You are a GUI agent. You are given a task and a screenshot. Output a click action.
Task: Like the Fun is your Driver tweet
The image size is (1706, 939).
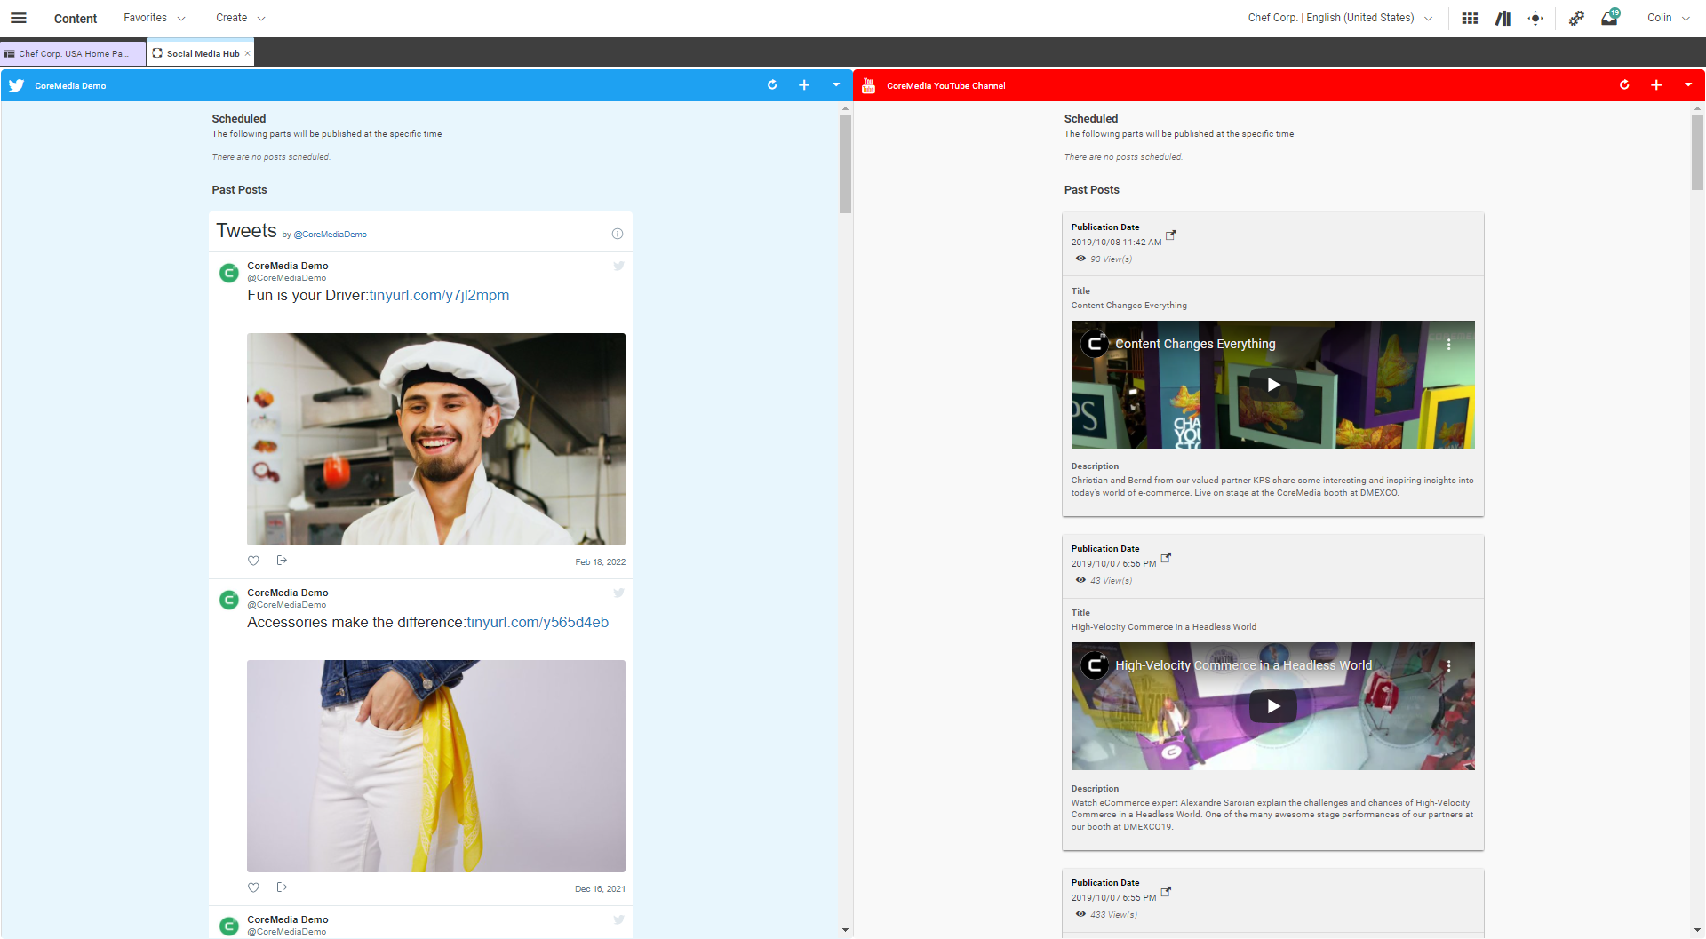[253, 561]
